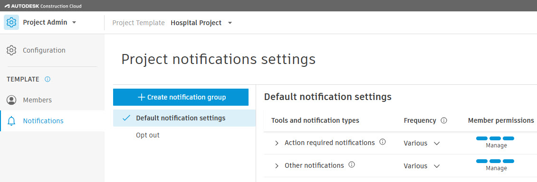Image resolution: width=537 pixels, height=182 pixels.
Task: Click the Project Template label
Action: (x=138, y=23)
